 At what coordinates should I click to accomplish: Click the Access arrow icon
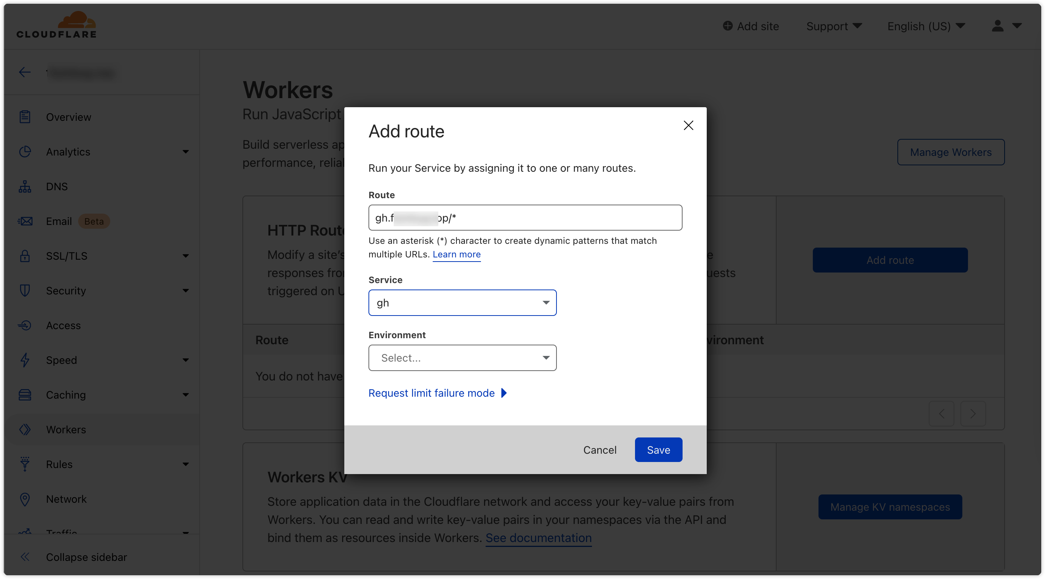(25, 325)
